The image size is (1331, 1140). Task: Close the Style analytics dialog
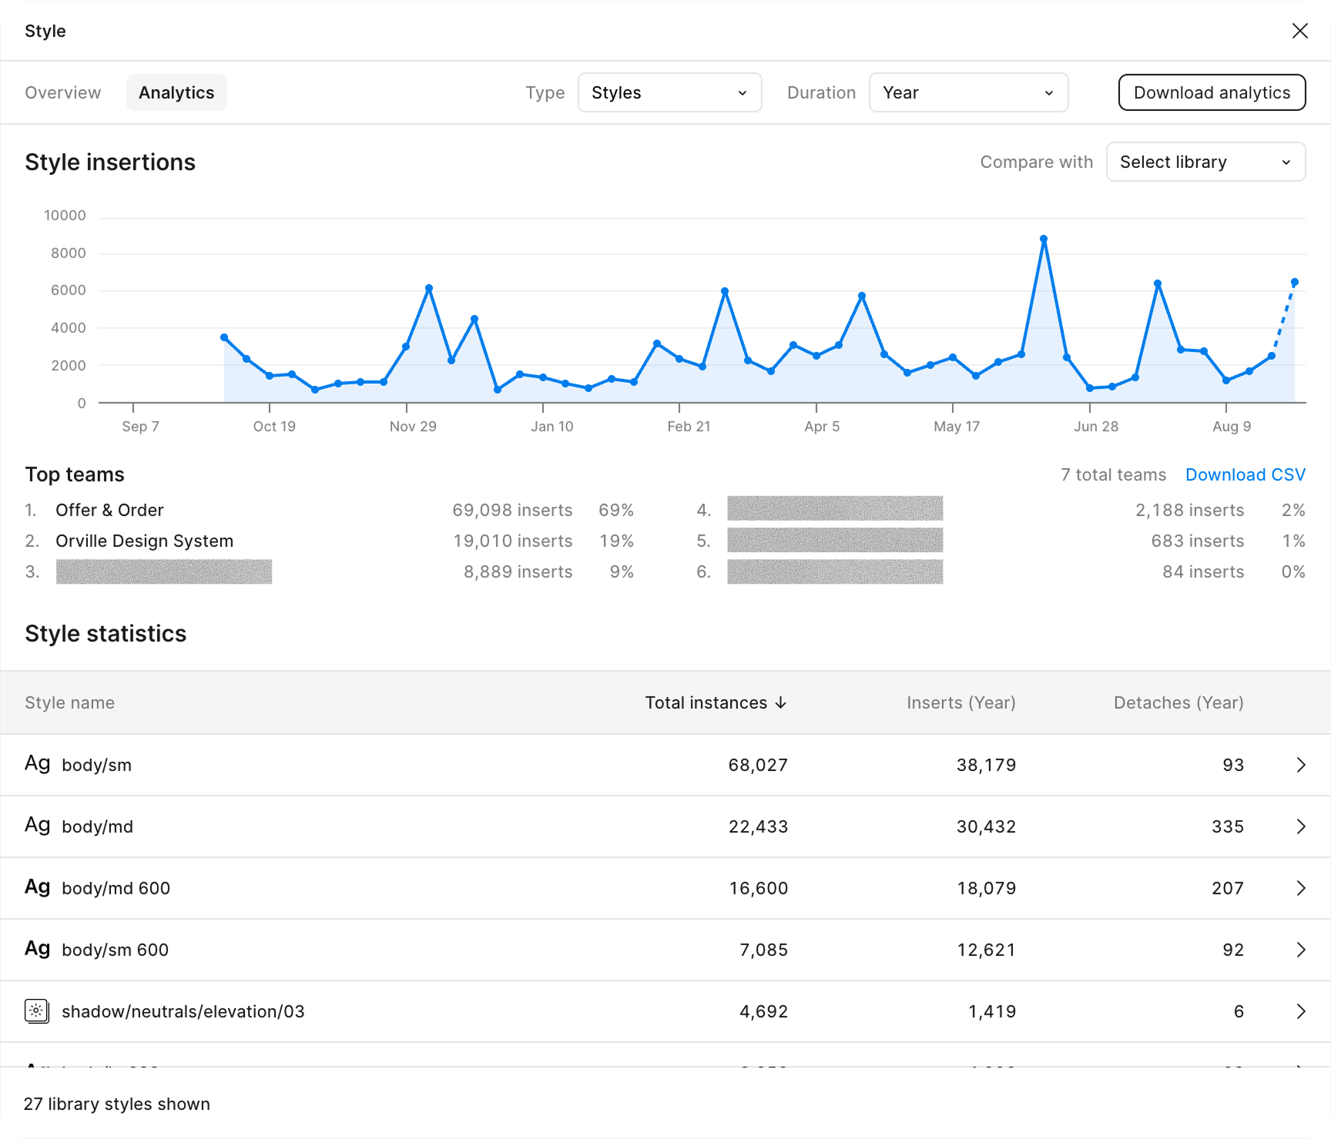1299,31
